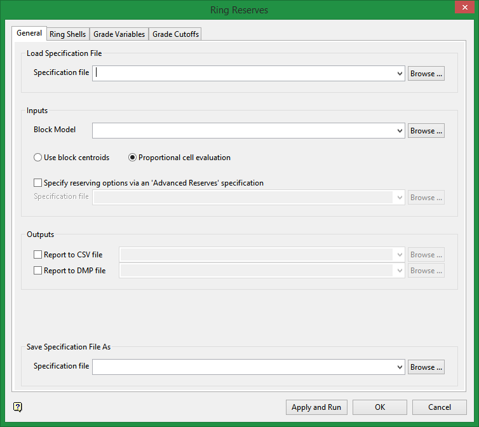Switch to the Ring Shells tab
The width and height of the screenshot is (479, 427).
point(67,34)
